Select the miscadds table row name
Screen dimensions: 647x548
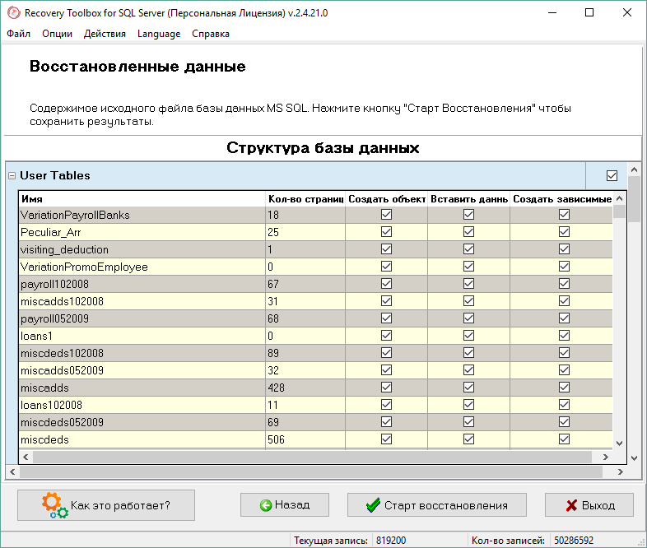click(x=44, y=388)
